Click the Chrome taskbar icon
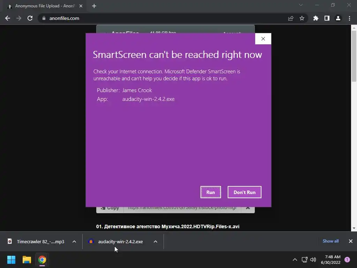Screen dimensions: 357x268 click(x=42, y=260)
